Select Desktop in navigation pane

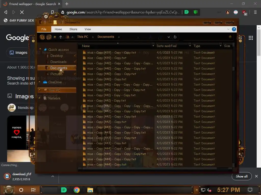tap(57, 56)
